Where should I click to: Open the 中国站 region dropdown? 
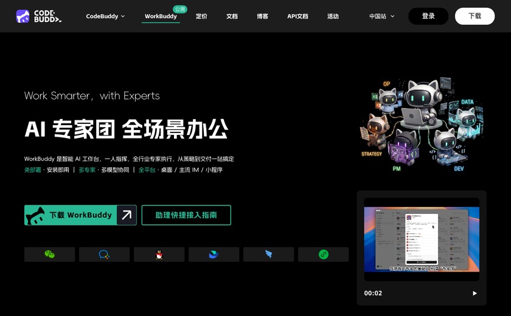381,16
